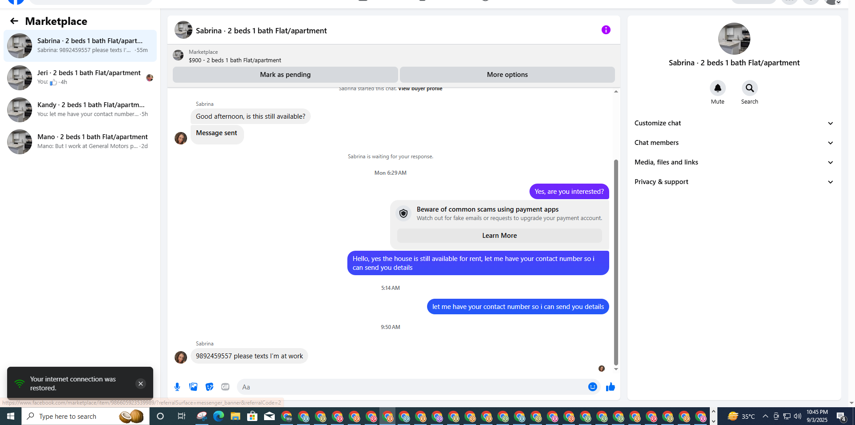The height and width of the screenshot is (425, 855).
Task: Search in conversation using magnifier icon
Action: (749, 88)
